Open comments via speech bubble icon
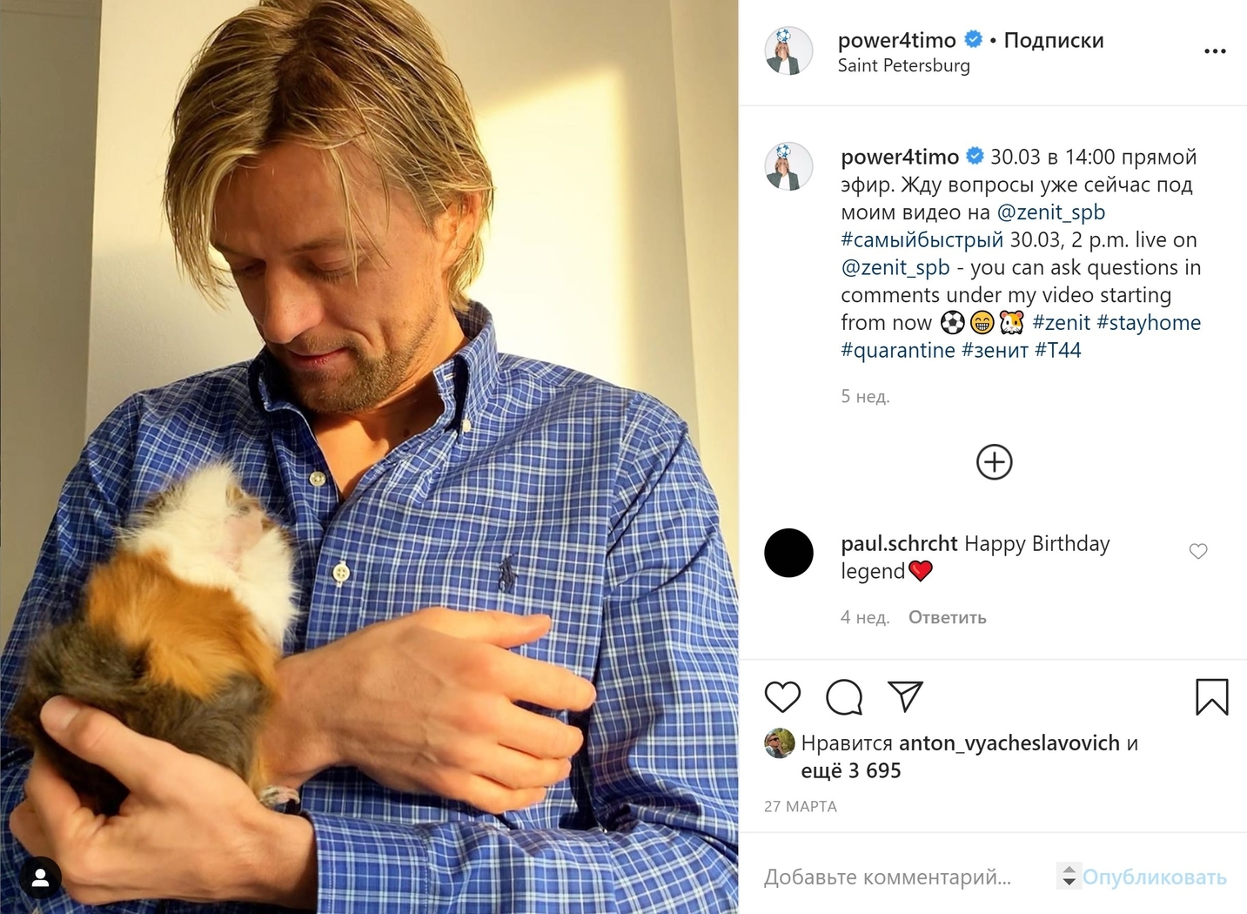This screenshot has height=914, width=1247. [844, 697]
